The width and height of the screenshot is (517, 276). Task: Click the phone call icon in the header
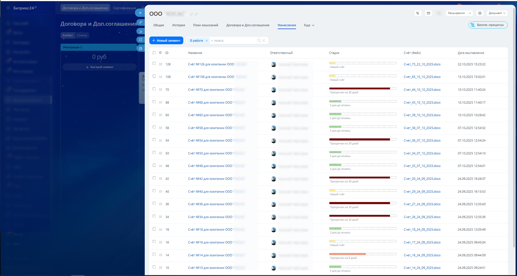(418, 13)
